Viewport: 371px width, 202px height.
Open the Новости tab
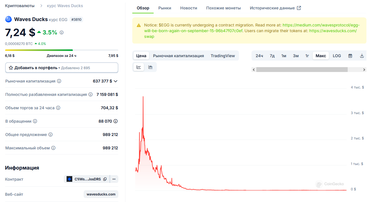(x=189, y=8)
